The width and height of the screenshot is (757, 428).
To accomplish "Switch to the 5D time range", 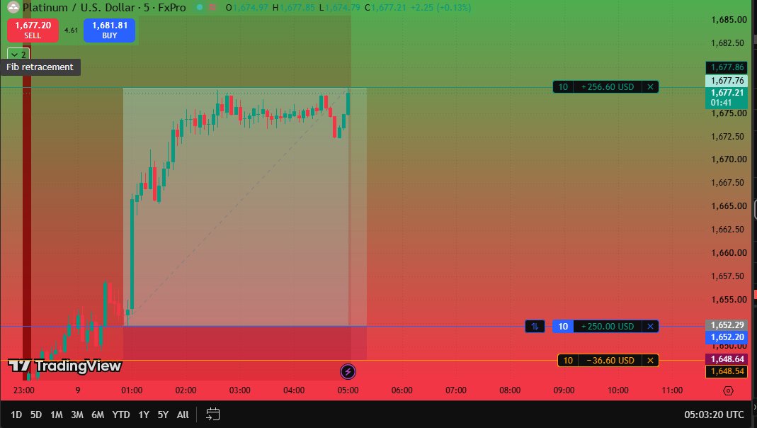I will 36,415.
